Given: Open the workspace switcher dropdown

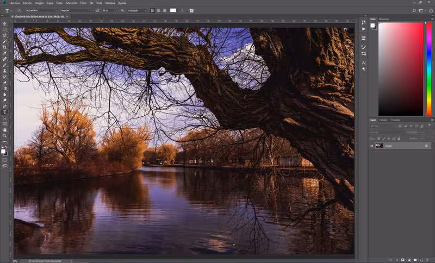Looking at the screenshot, I should click(x=422, y=10).
